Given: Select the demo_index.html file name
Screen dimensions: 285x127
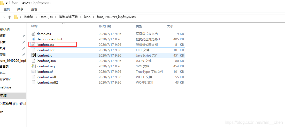Looking at the screenshot, I should (x=49, y=39).
